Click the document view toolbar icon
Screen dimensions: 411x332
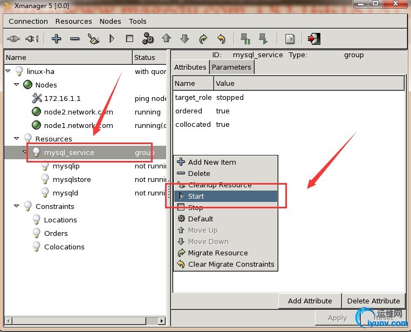[x=290, y=39]
